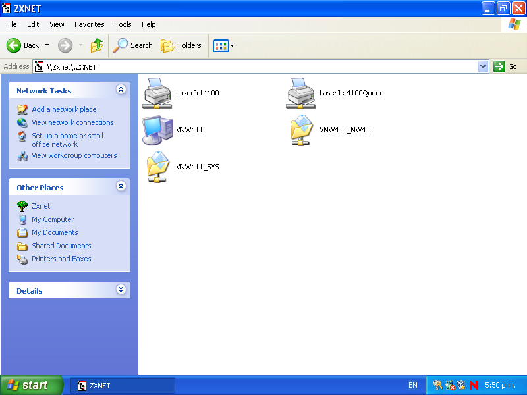Go back with the green Back arrow
Viewport: 527px width, 395px height.
click(14, 45)
